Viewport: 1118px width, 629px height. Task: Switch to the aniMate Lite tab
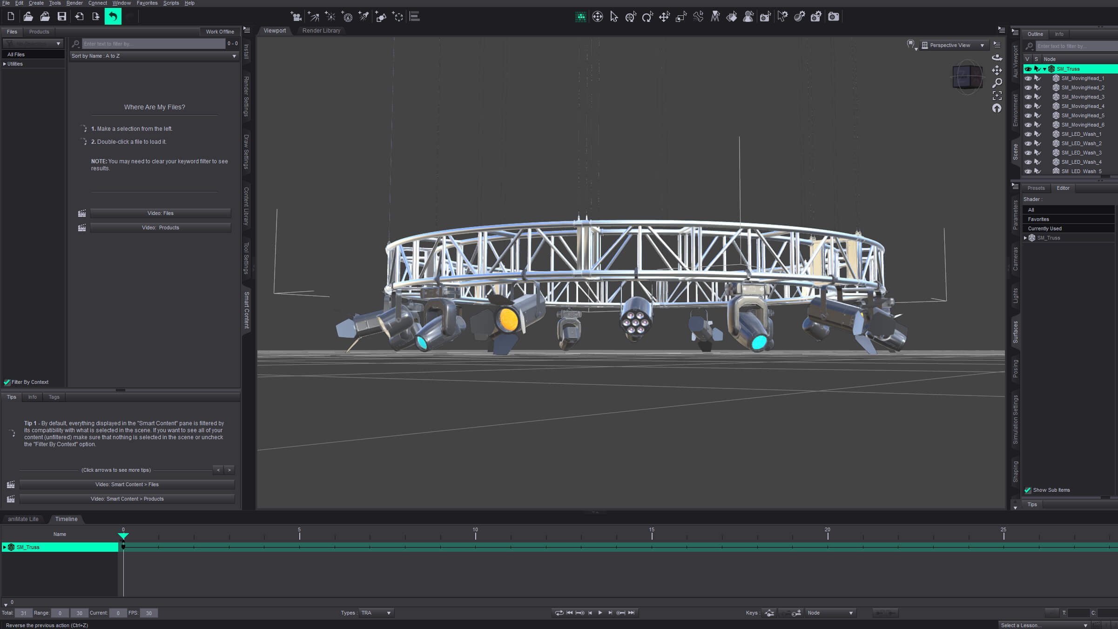[x=23, y=519]
